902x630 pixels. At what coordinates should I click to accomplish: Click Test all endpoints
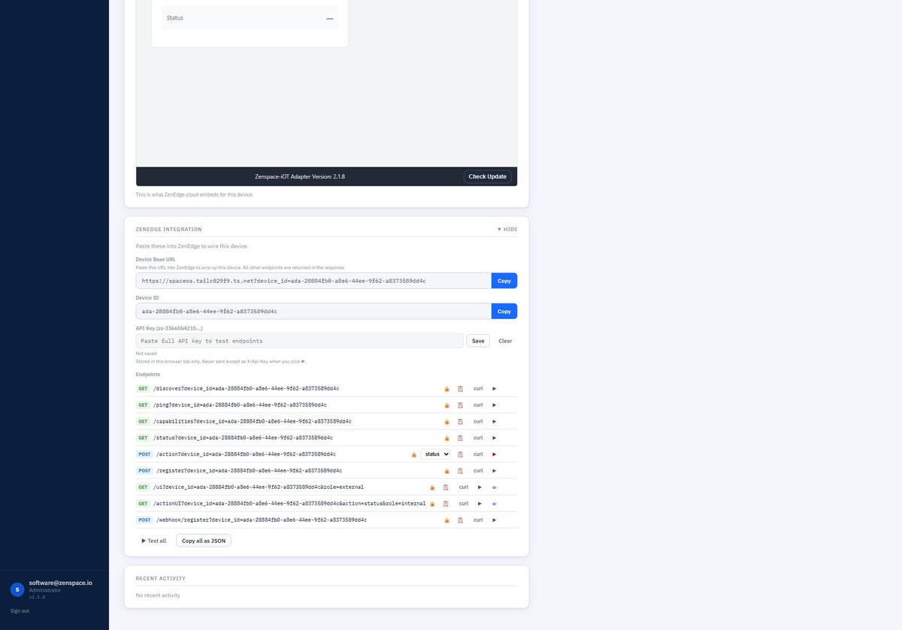click(x=154, y=541)
